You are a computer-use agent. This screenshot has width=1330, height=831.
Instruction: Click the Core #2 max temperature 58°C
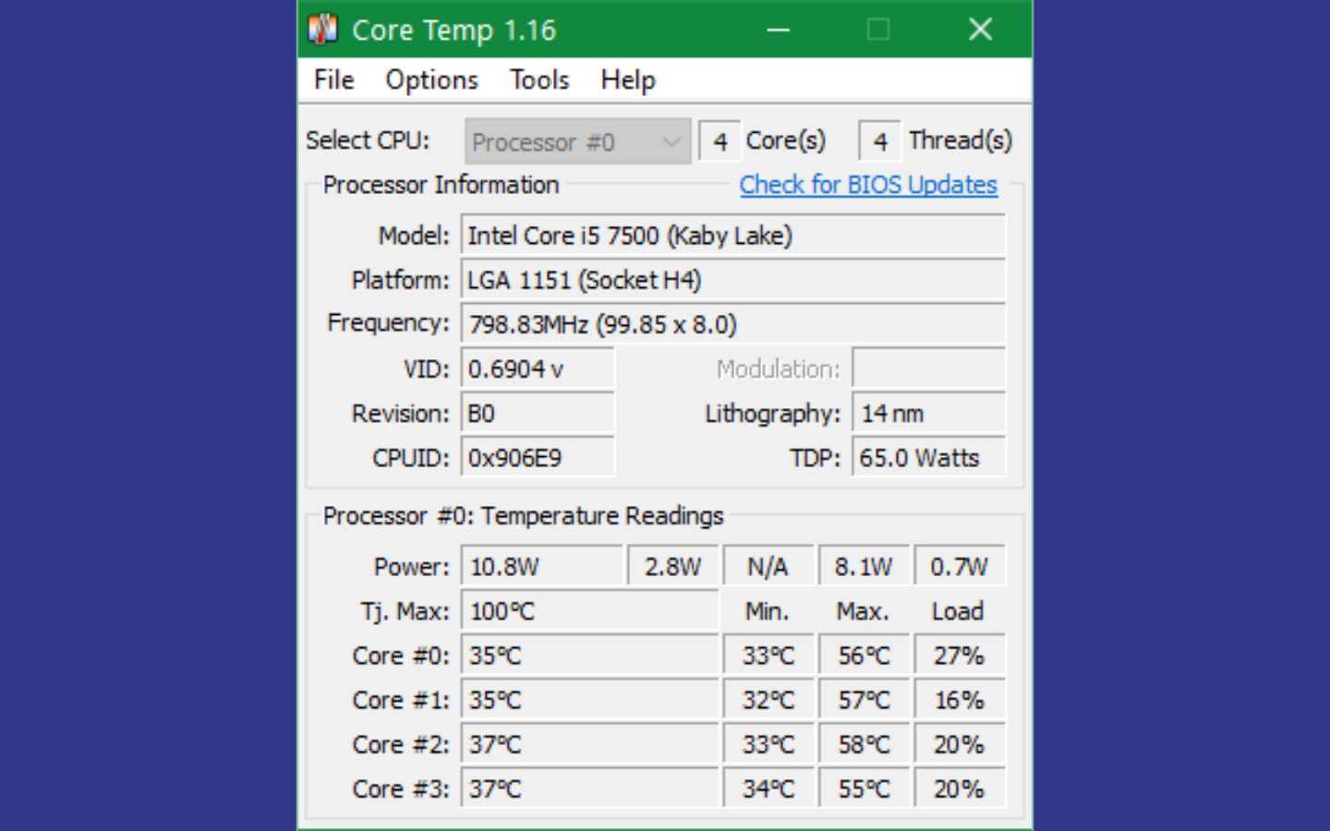[x=864, y=744]
